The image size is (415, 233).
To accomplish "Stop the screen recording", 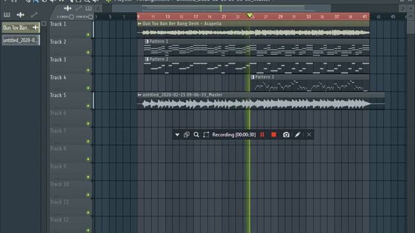I will coord(274,135).
